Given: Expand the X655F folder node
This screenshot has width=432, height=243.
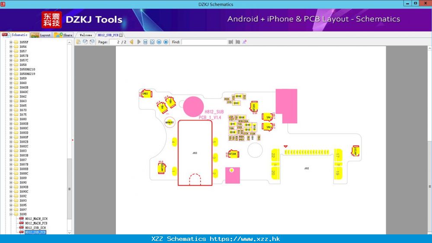Looking at the screenshot, I should click(x=11, y=42).
